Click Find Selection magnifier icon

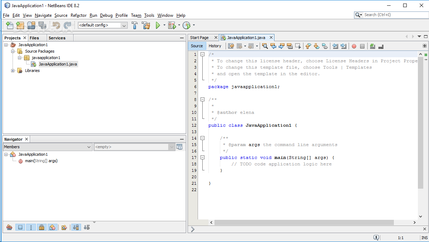265,46
